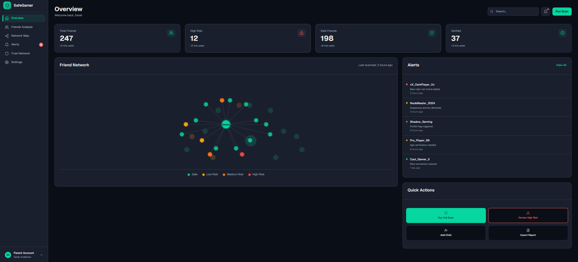Open Network Map from the sidebar

coord(20,36)
